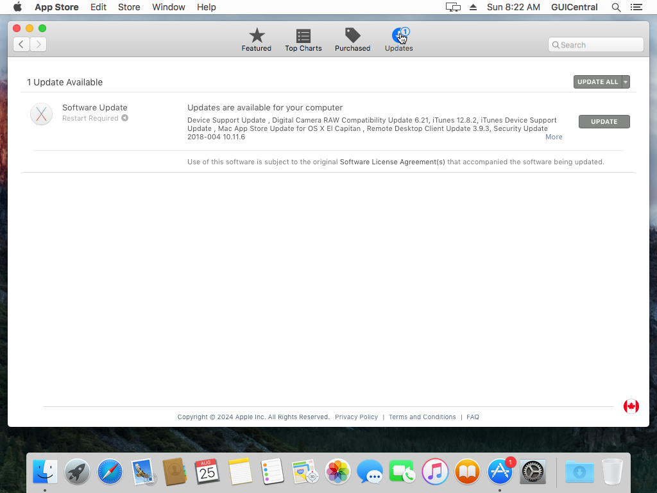Click the Canada flag country selector

631,406
